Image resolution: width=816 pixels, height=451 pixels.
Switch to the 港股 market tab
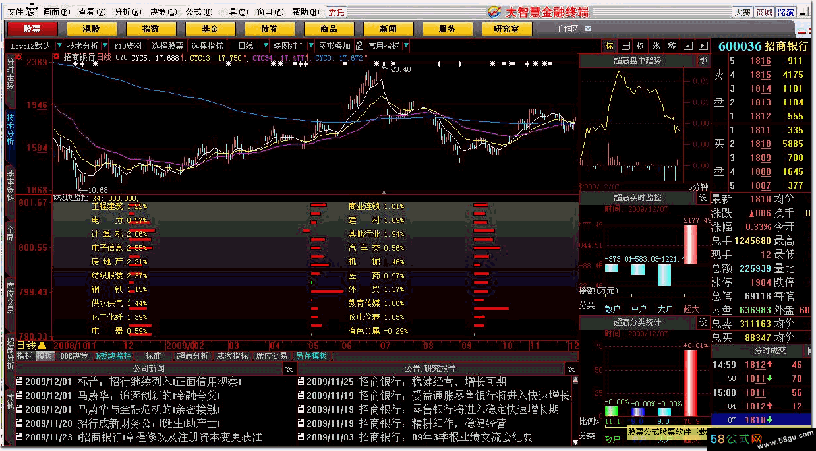91,29
